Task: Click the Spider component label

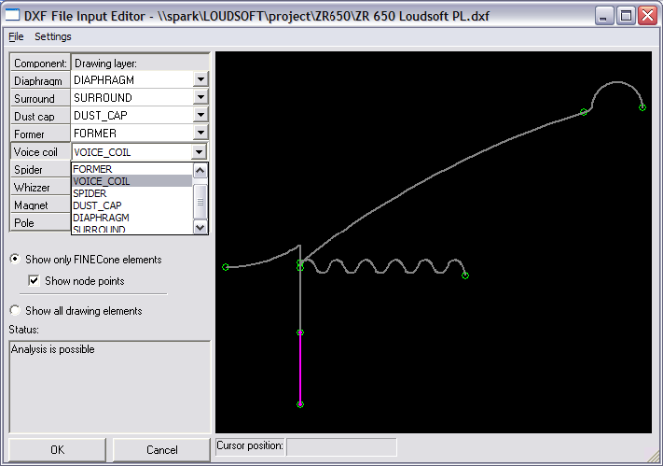Action: pyautogui.click(x=40, y=169)
